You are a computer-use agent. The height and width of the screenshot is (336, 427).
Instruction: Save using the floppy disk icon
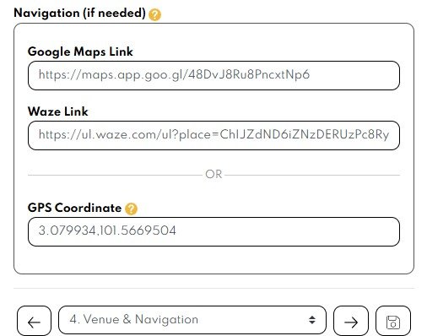coord(393,321)
